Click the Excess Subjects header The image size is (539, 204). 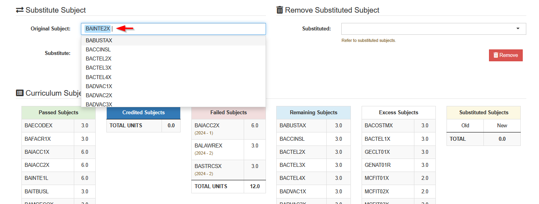398,113
